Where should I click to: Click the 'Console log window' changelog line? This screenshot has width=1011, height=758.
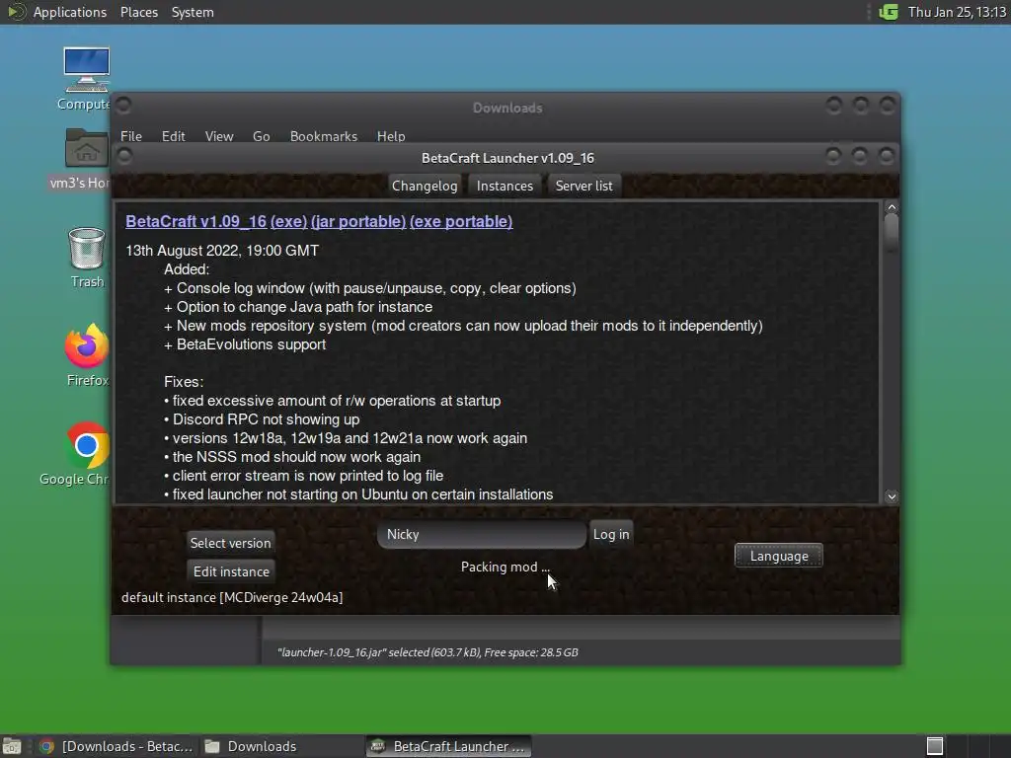click(x=370, y=288)
